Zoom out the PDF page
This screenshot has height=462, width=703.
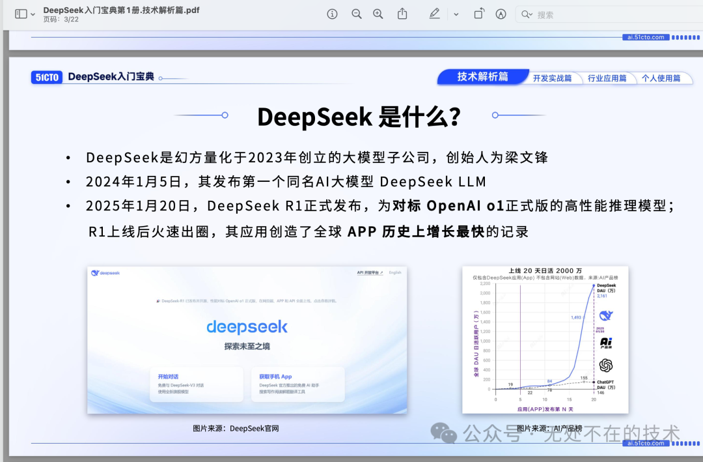coord(357,14)
